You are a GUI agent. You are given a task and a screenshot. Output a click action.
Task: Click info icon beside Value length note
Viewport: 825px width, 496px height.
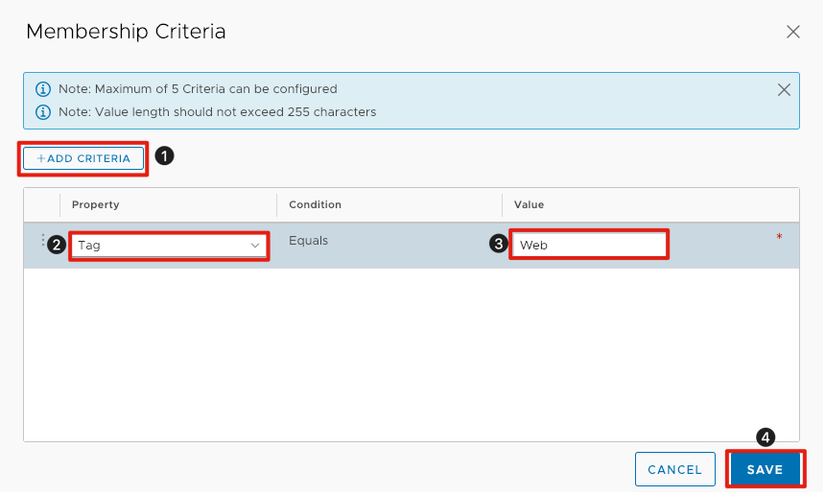(42, 112)
